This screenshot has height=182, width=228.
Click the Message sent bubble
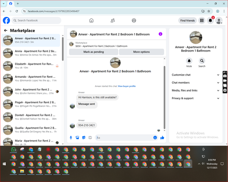point(87,104)
